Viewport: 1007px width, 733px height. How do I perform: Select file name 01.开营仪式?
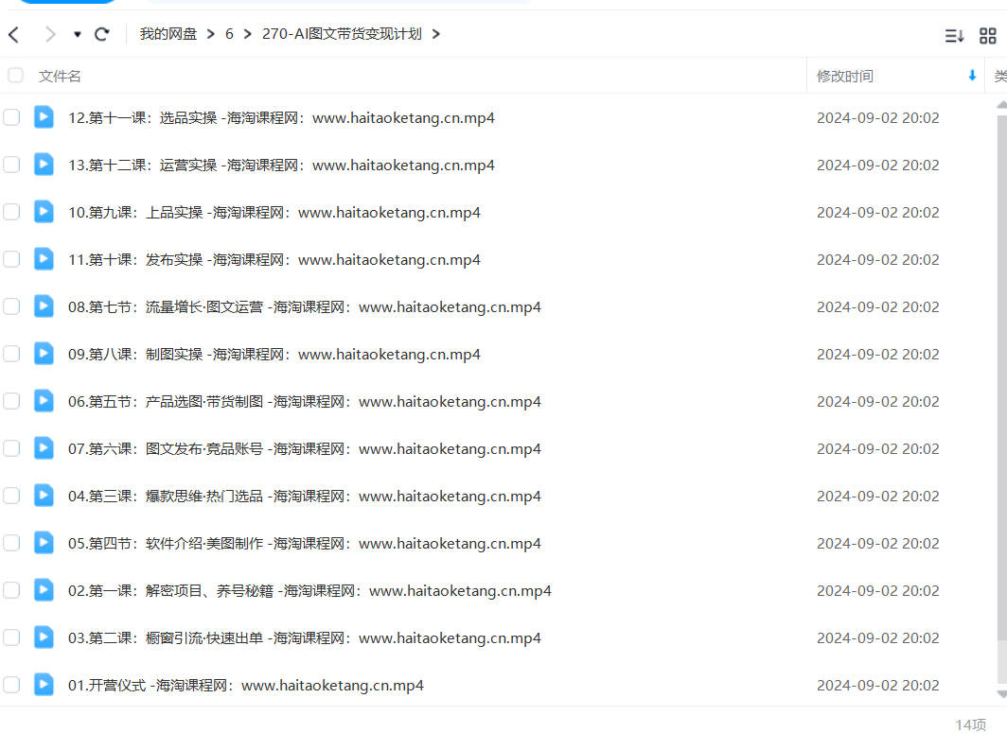(246, 686)
